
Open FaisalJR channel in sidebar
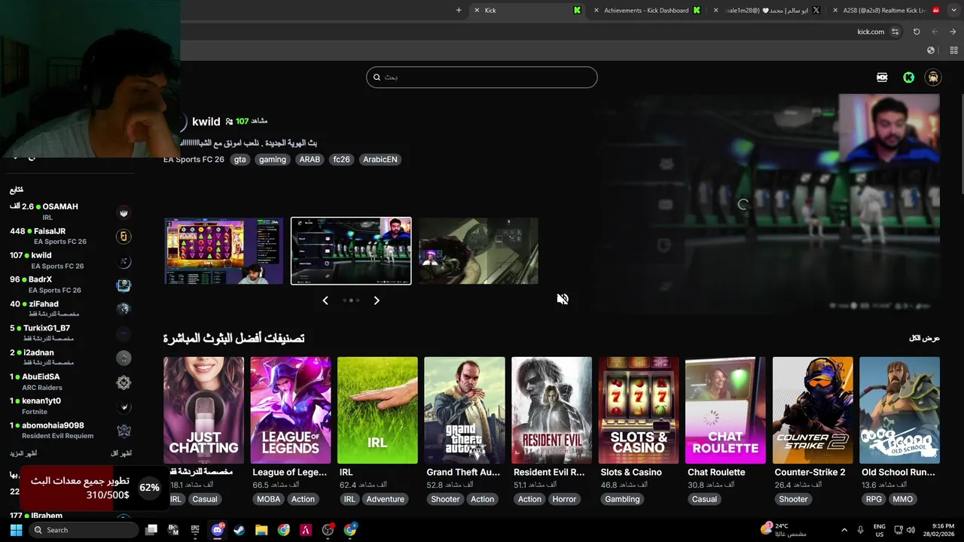71,236
